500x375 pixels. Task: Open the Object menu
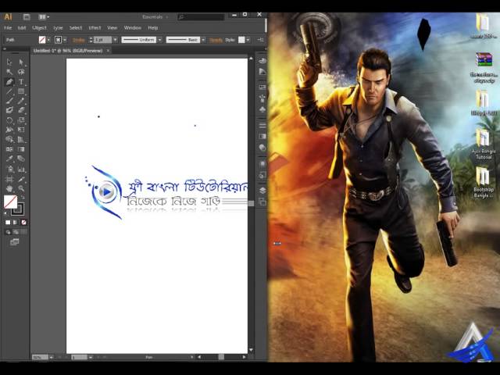[39, 28]
